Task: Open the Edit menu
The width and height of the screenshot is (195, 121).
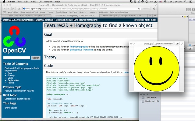Action: point(26,2)
